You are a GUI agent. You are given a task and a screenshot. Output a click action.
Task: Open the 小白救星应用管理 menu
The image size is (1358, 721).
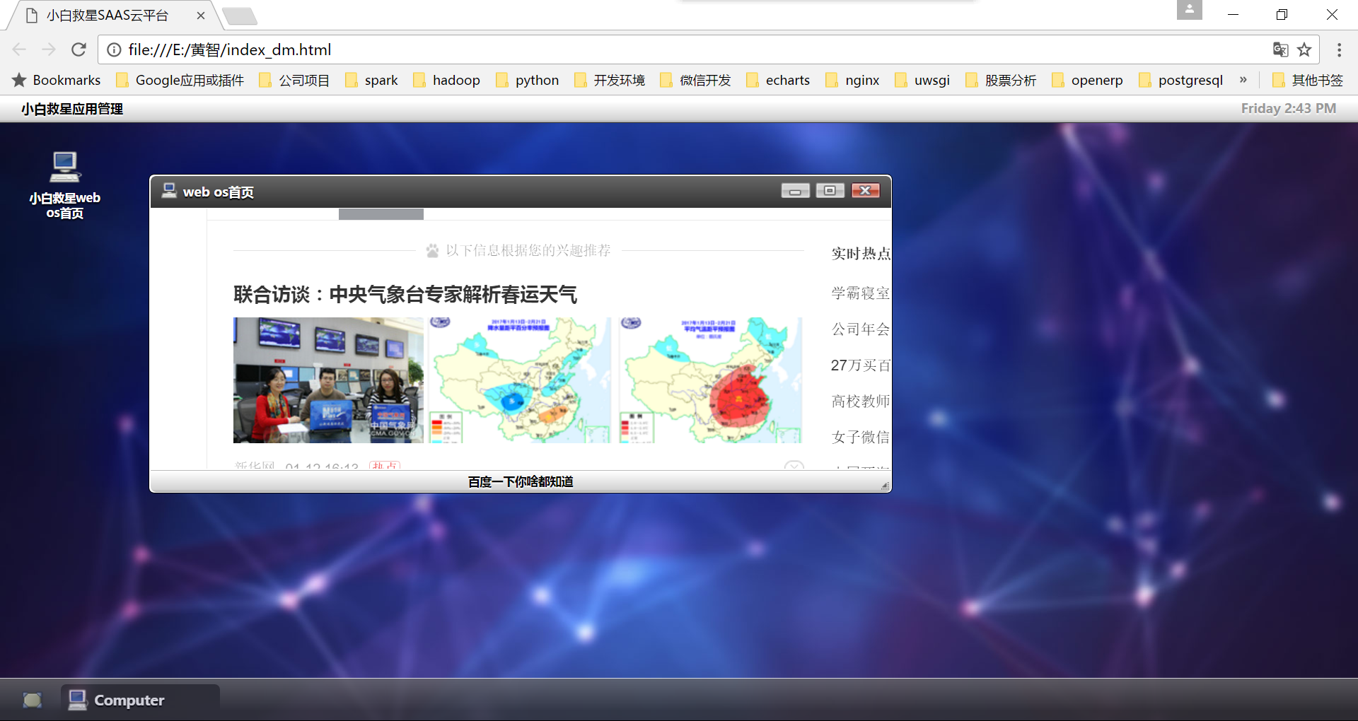coord(72,109)
